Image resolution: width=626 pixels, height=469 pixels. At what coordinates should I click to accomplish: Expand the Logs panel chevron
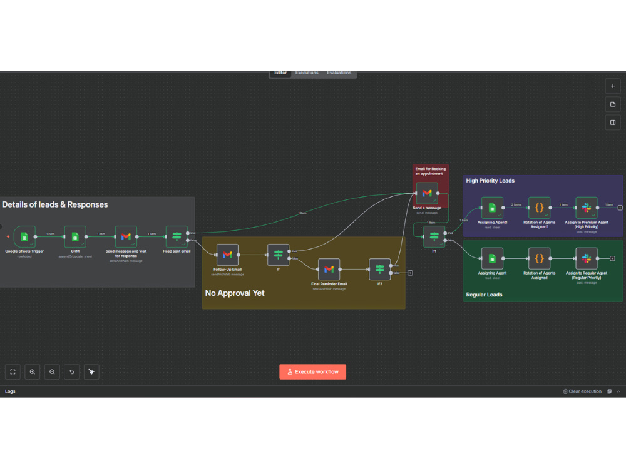pyautogui.click(x=619, y=391)
